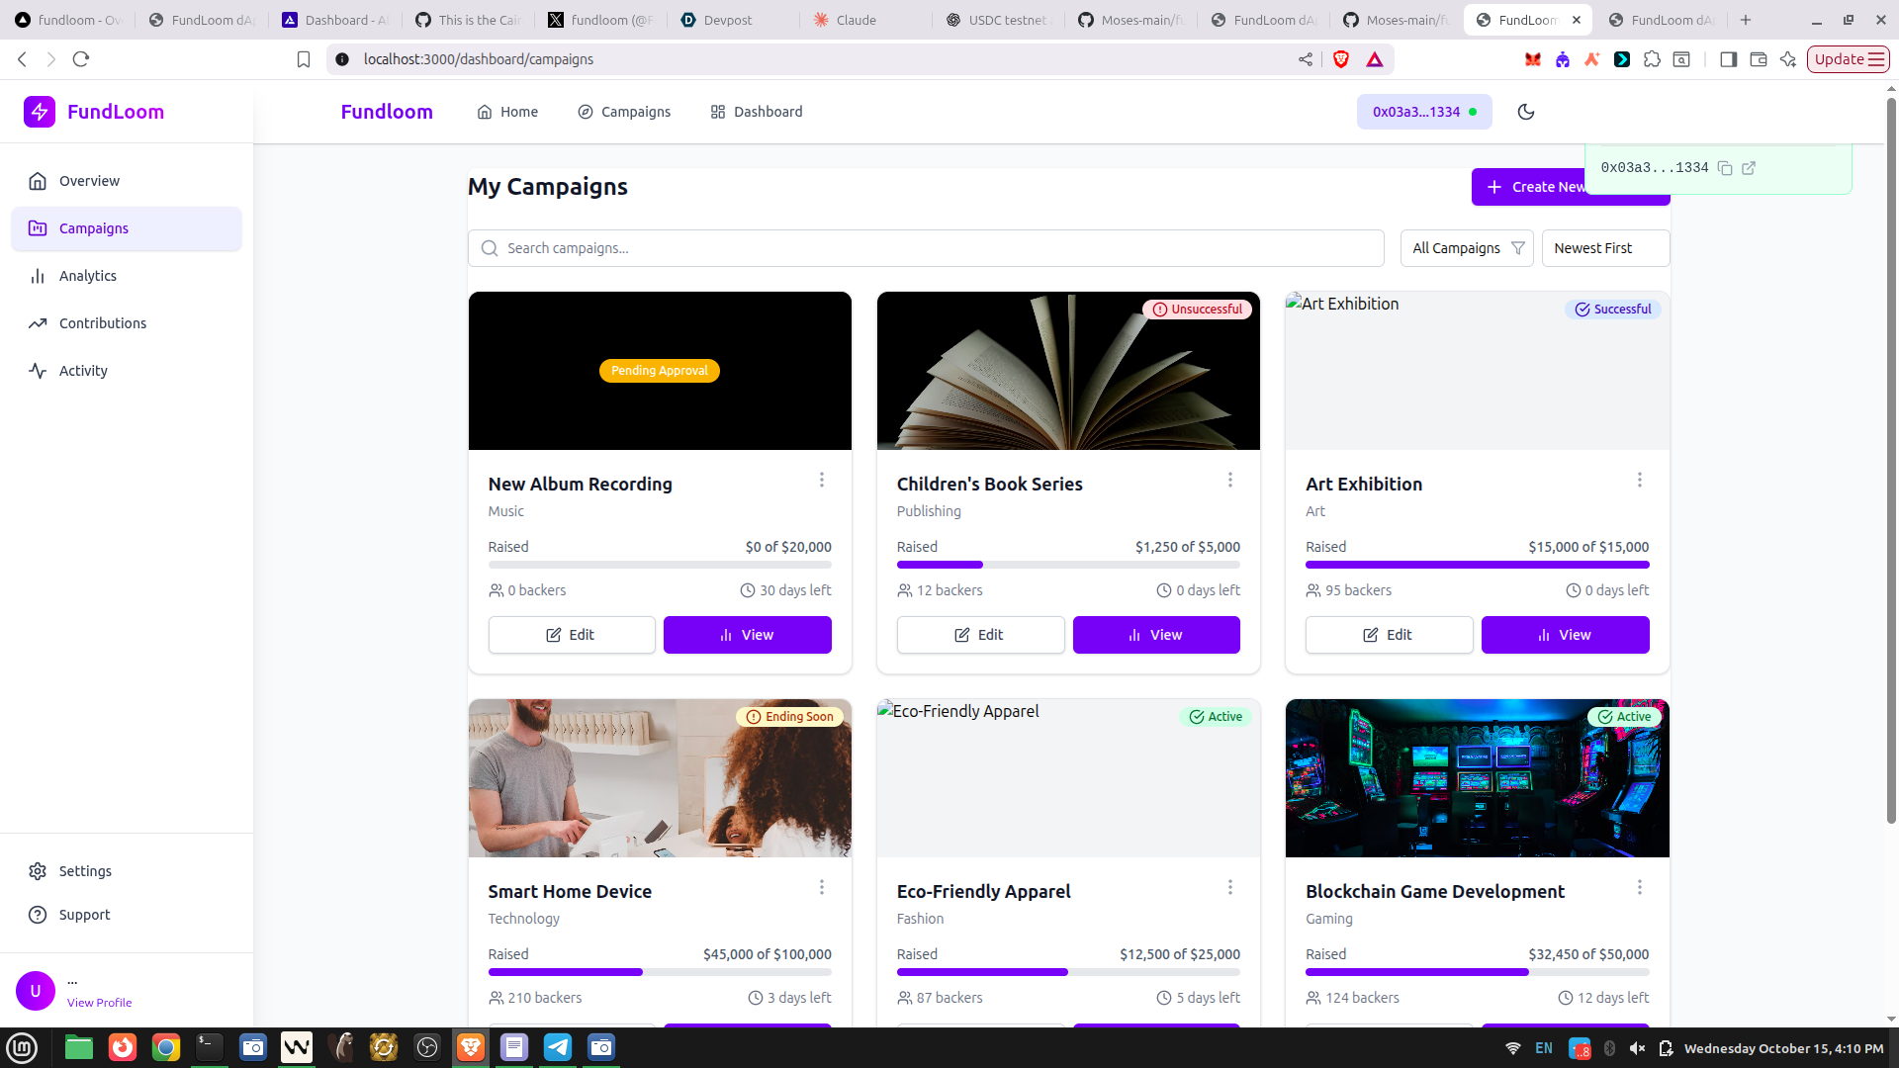Open Art Exhibition three-dot menu
The height and width of the screenshot is (1068, 1899).
(x=1639, y=480)
